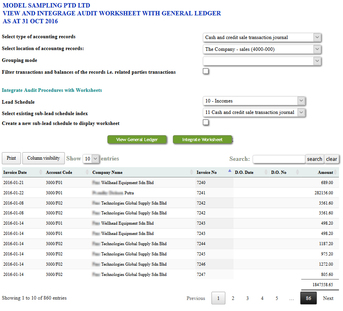This screenshot has width=343, height=311.
Task: Check the create new sub-lead schedule box
Action: pos(206,123)
